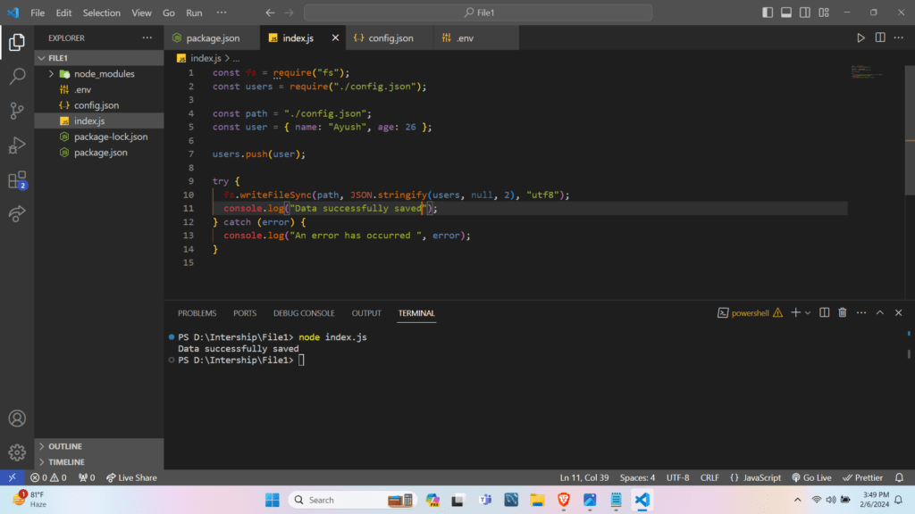Open the Run and Debug panel
915x514 pixels.
[x=16, y=145]
